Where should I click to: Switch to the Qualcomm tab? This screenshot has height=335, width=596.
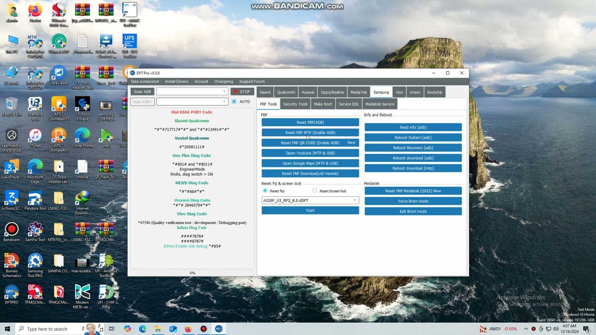click(x=286, y=92)
